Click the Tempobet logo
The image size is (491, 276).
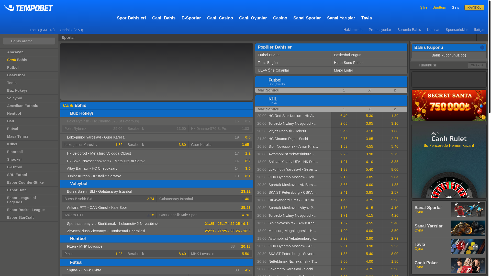click(28, 8)
